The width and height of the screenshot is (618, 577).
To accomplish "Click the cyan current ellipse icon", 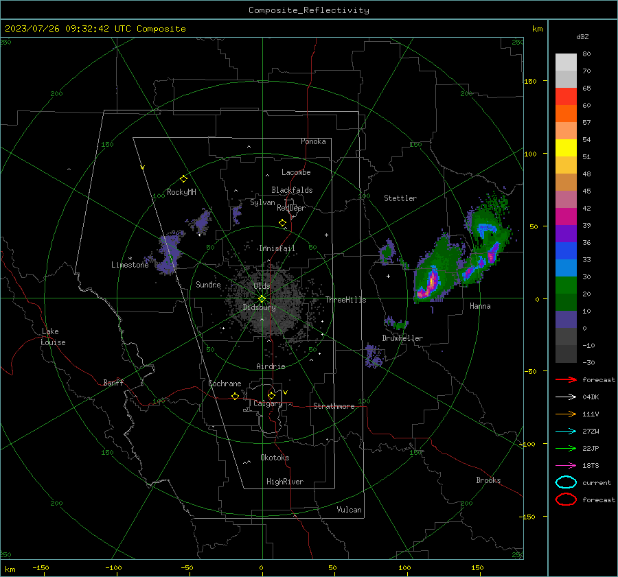I will 566,482.
